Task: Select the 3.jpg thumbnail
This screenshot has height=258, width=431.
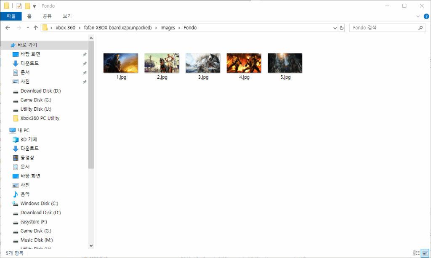Action: click(x=203, y=63)
